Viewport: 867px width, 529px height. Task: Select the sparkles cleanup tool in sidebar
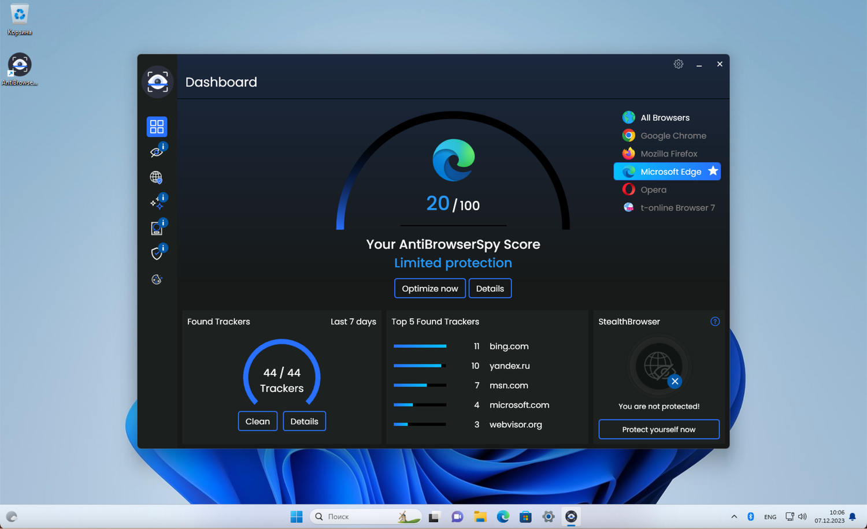point(157,202)
